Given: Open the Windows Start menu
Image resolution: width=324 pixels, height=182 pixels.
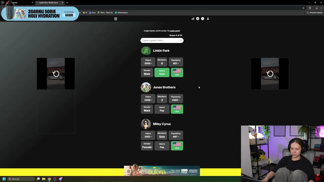Looking at the screenshot, I should [x=4, y=179].
